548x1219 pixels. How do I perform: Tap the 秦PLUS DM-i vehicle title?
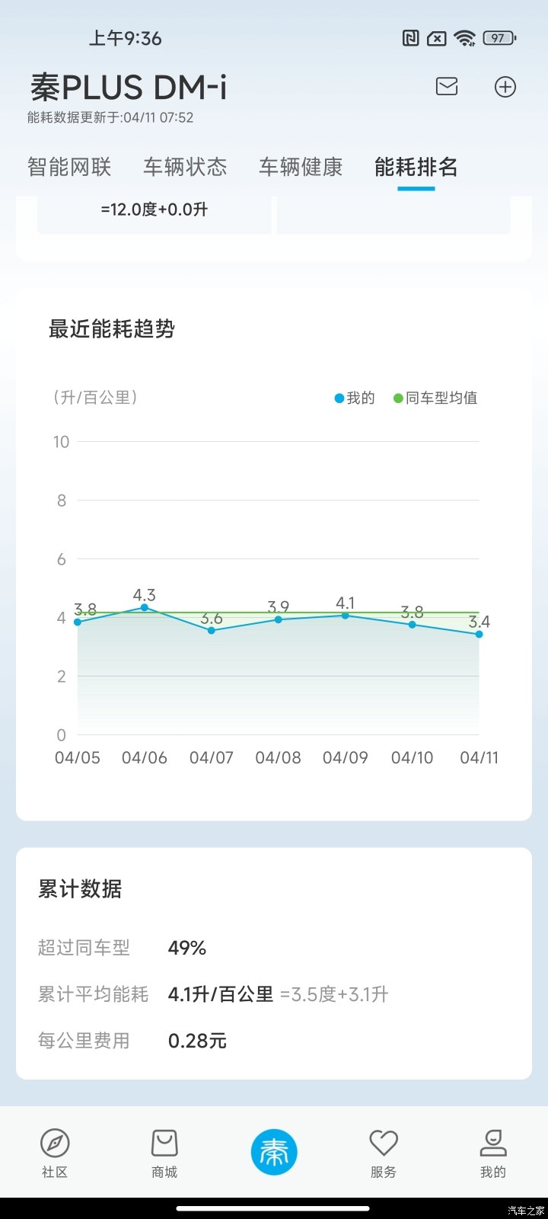[x=129, y=88]
